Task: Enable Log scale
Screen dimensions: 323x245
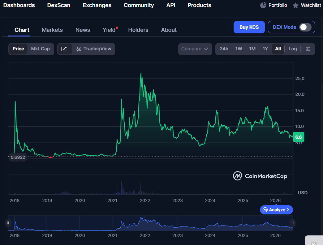Action: click(x=292, y=49)
